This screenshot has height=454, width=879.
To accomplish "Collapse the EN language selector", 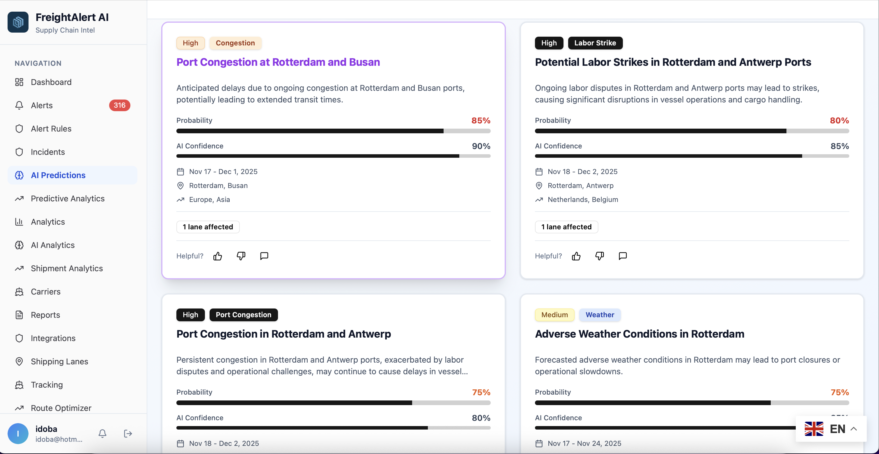I will pos(854,429).
